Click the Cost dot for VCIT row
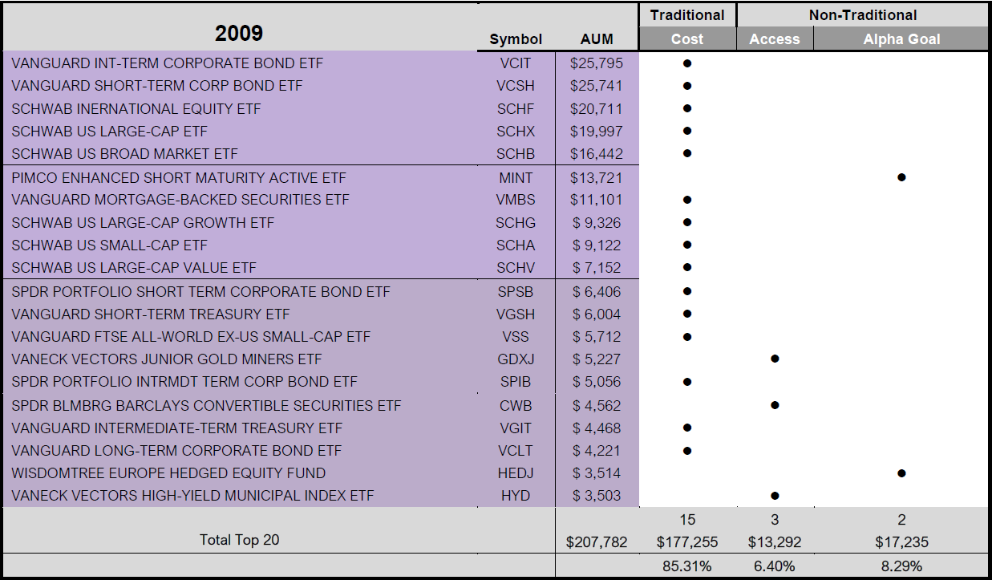This screenshot has width=992, height=580. [687, 63]
